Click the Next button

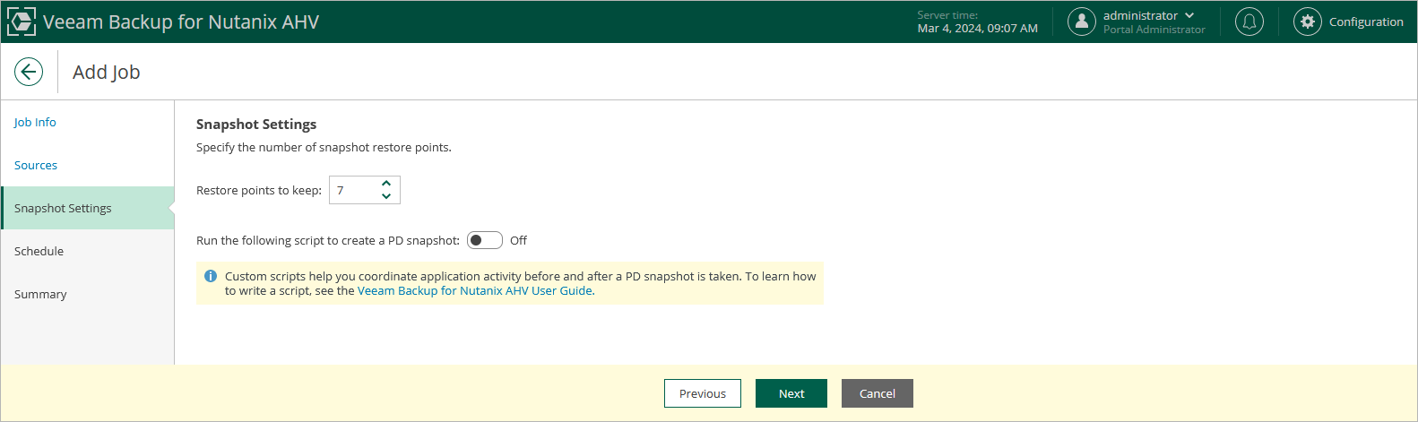tap(791, 393)
